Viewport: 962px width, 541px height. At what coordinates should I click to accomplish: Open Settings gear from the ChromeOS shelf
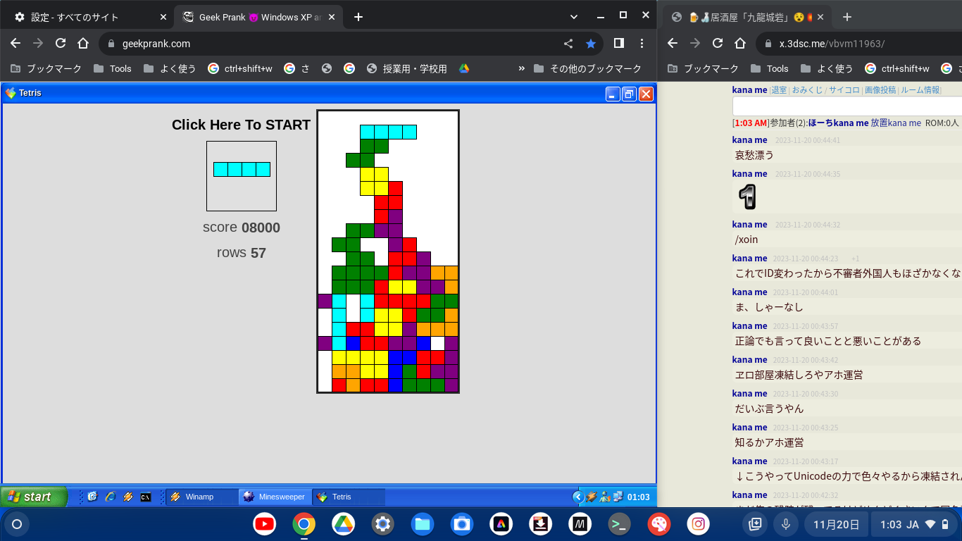point(383,524)
